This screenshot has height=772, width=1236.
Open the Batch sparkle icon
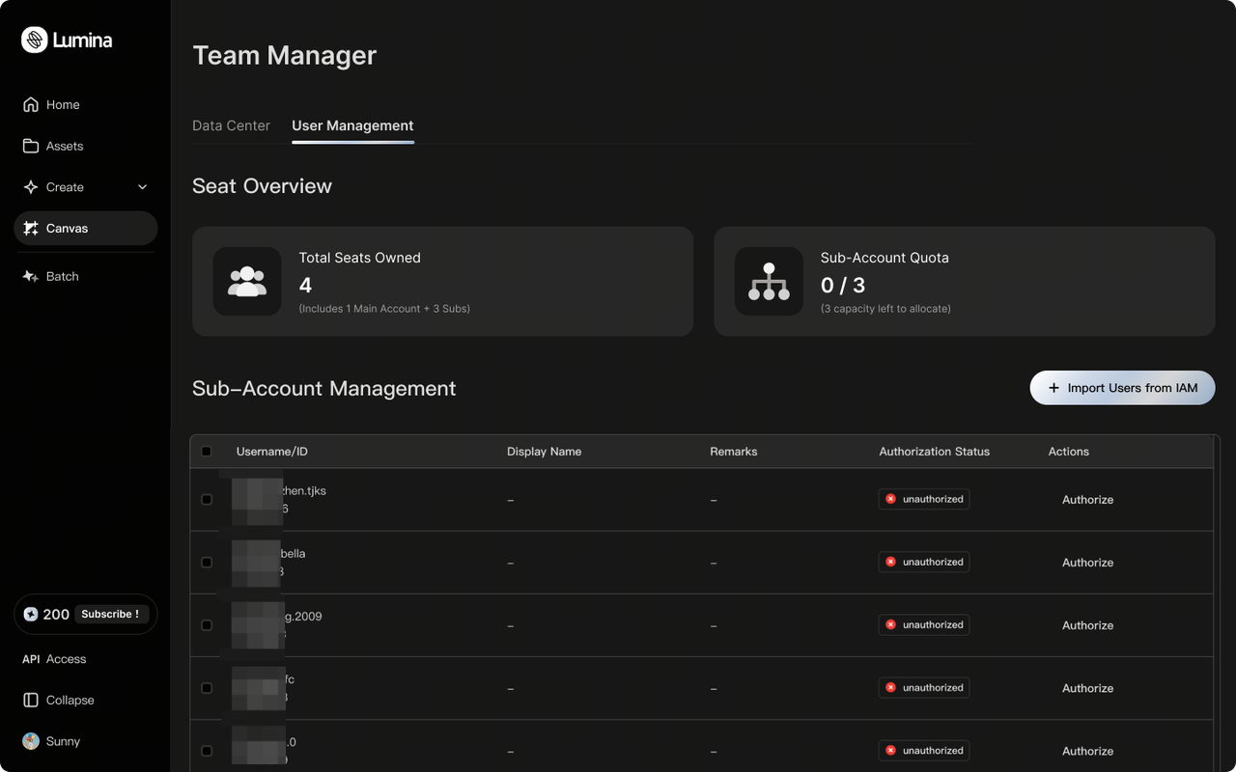pyautogui.click(x=31, y=276)
